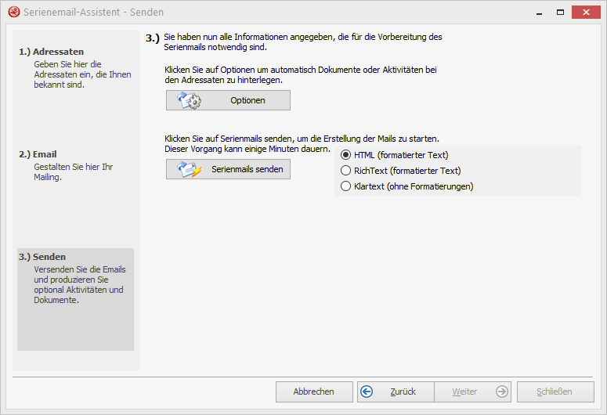
Task: Click the Schließen button
Action: coord(555,392)
